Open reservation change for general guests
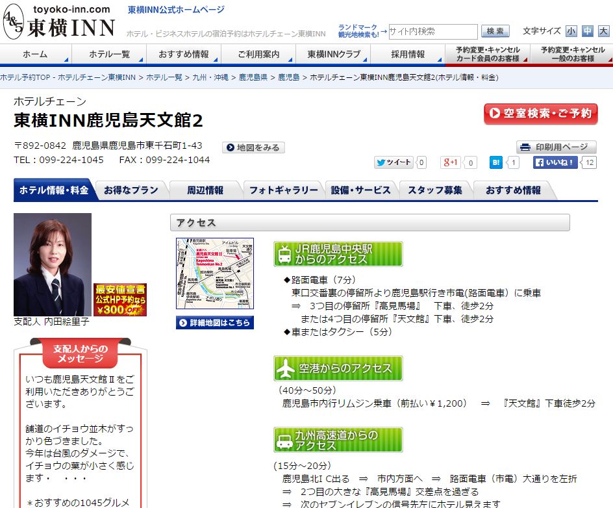Viewport: 613px width, 508px height. [x=572, y=54]
